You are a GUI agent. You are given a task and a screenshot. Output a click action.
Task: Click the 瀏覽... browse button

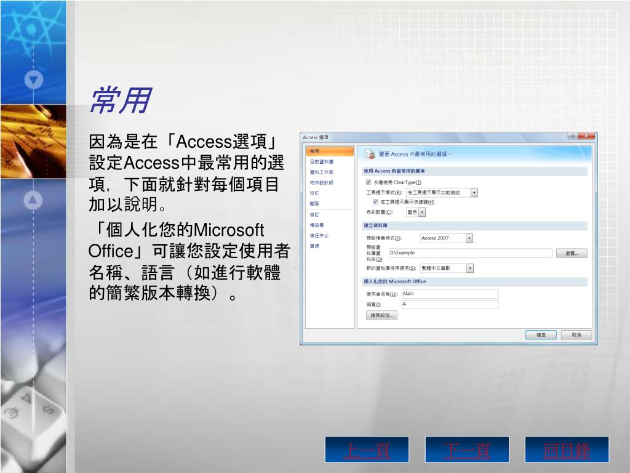coord(572,253)
